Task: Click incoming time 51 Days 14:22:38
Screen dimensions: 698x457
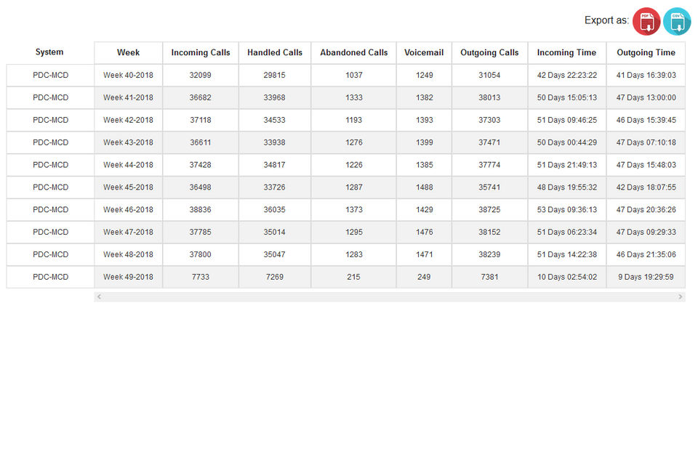Action: pyautogui.click(x=566, y=254)
